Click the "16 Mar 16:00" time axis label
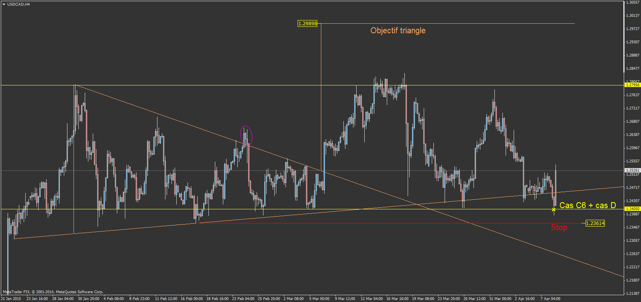 (397, 299)
